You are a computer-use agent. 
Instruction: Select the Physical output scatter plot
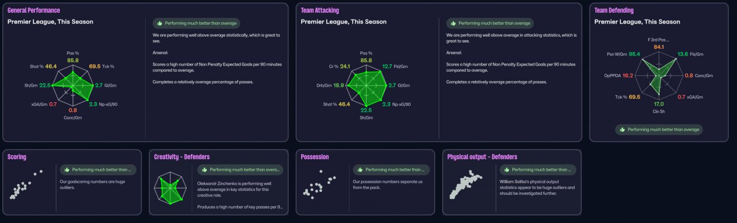click(467, 186)
